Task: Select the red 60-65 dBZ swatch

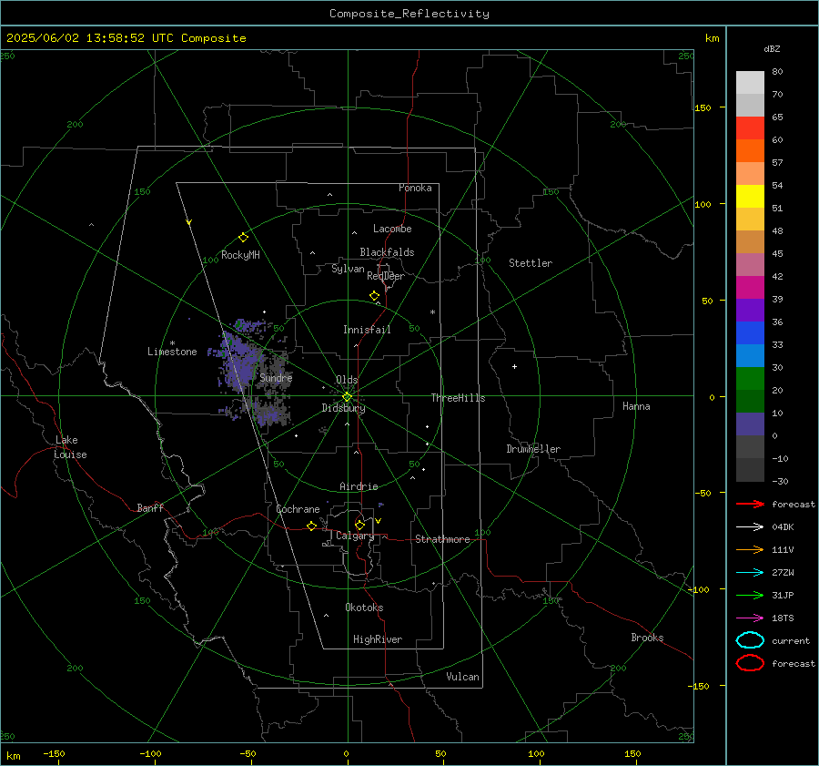Action: pos(750,128)
